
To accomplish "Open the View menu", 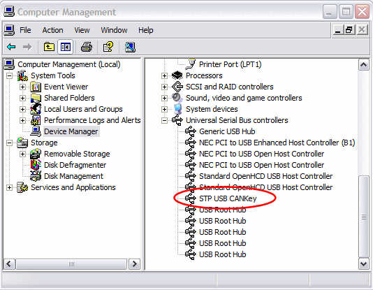I will coord(82,30).
